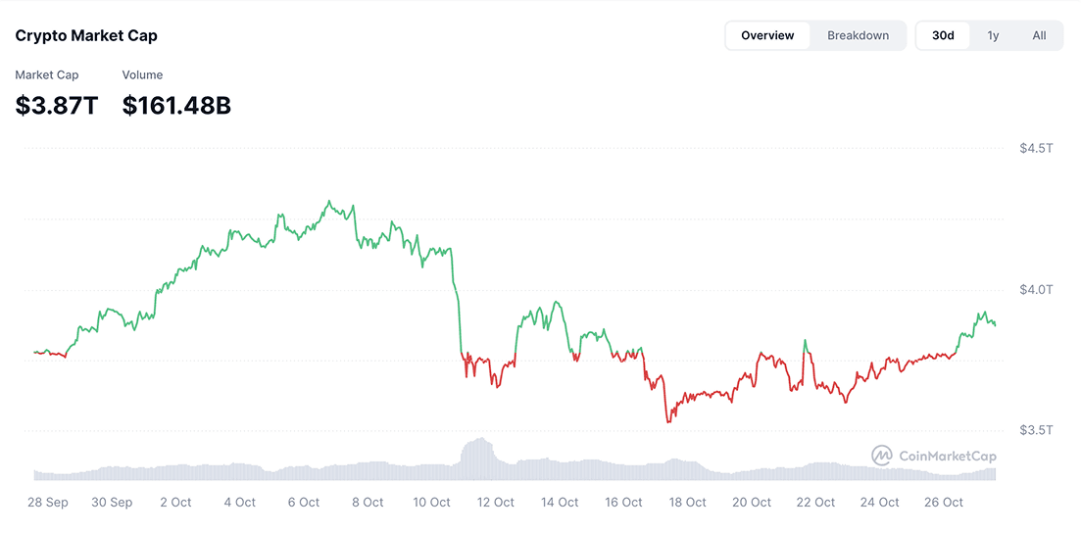The height and width of the screenshot is (533, 1081).
Task: Click the 28 Sep date label
Action: pos(47,502)
